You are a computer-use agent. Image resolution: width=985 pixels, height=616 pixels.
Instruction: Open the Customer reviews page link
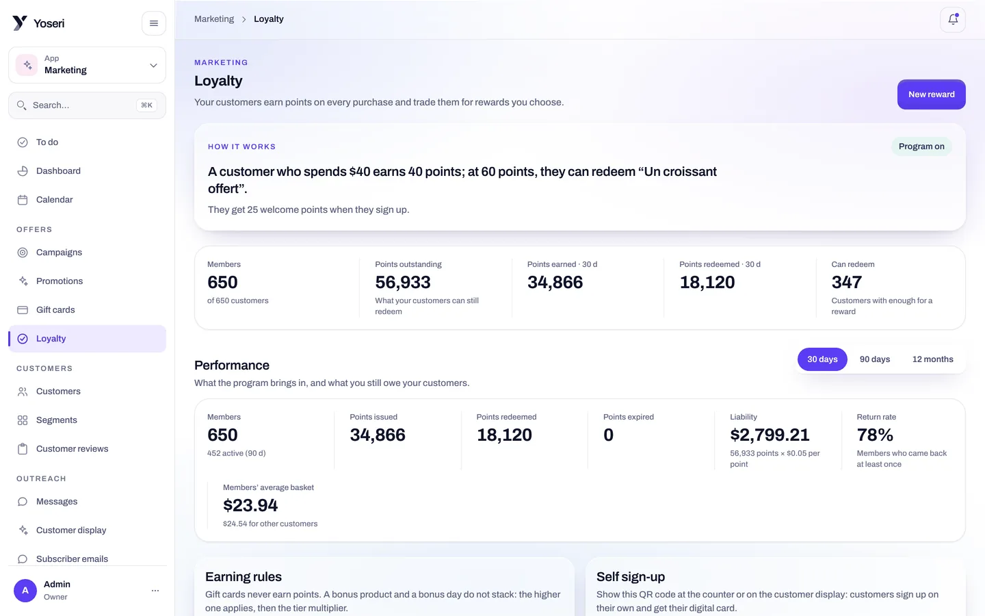(x=87, y=449)
